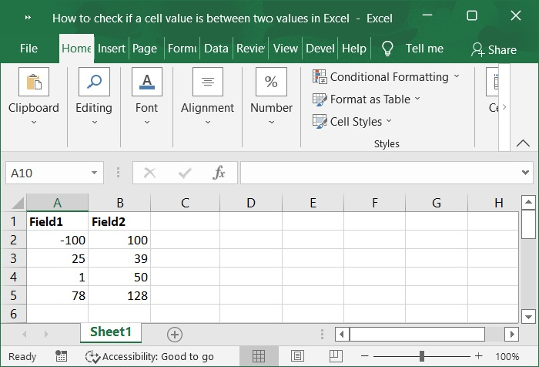Click the macro recording status bar icon
Screen dimensions: 539x367
click(61, 356)
